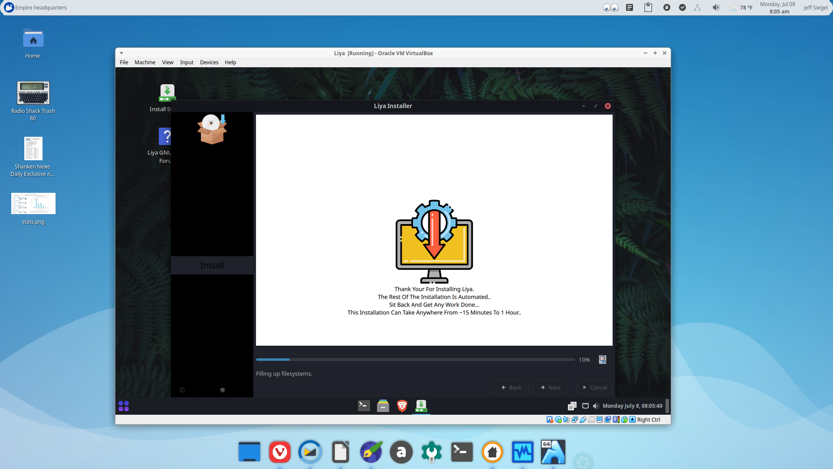Open the file manager in VM taskbar

pyautogui.click(x=383, y=406)
